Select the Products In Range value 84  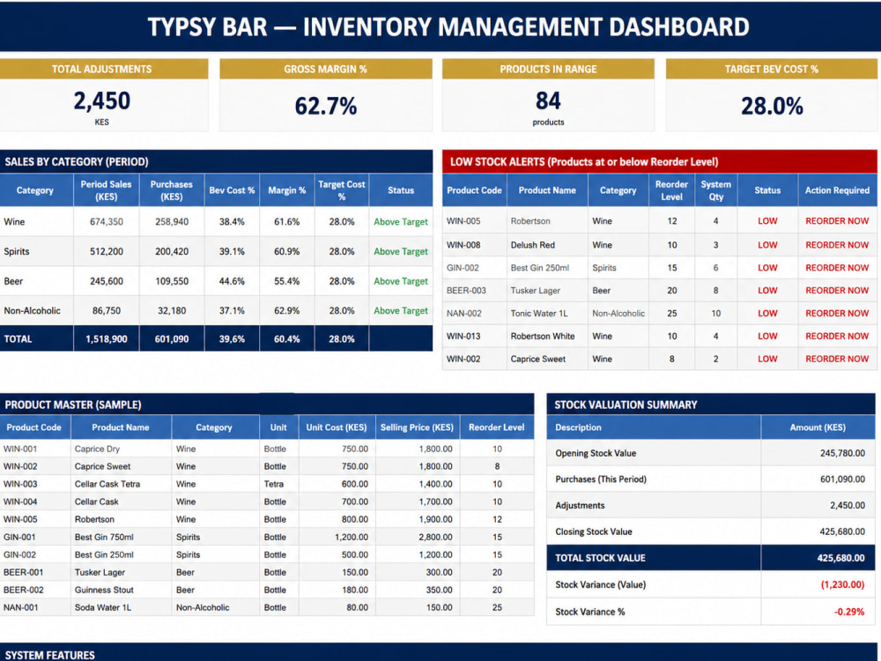[x=548, y=101]
